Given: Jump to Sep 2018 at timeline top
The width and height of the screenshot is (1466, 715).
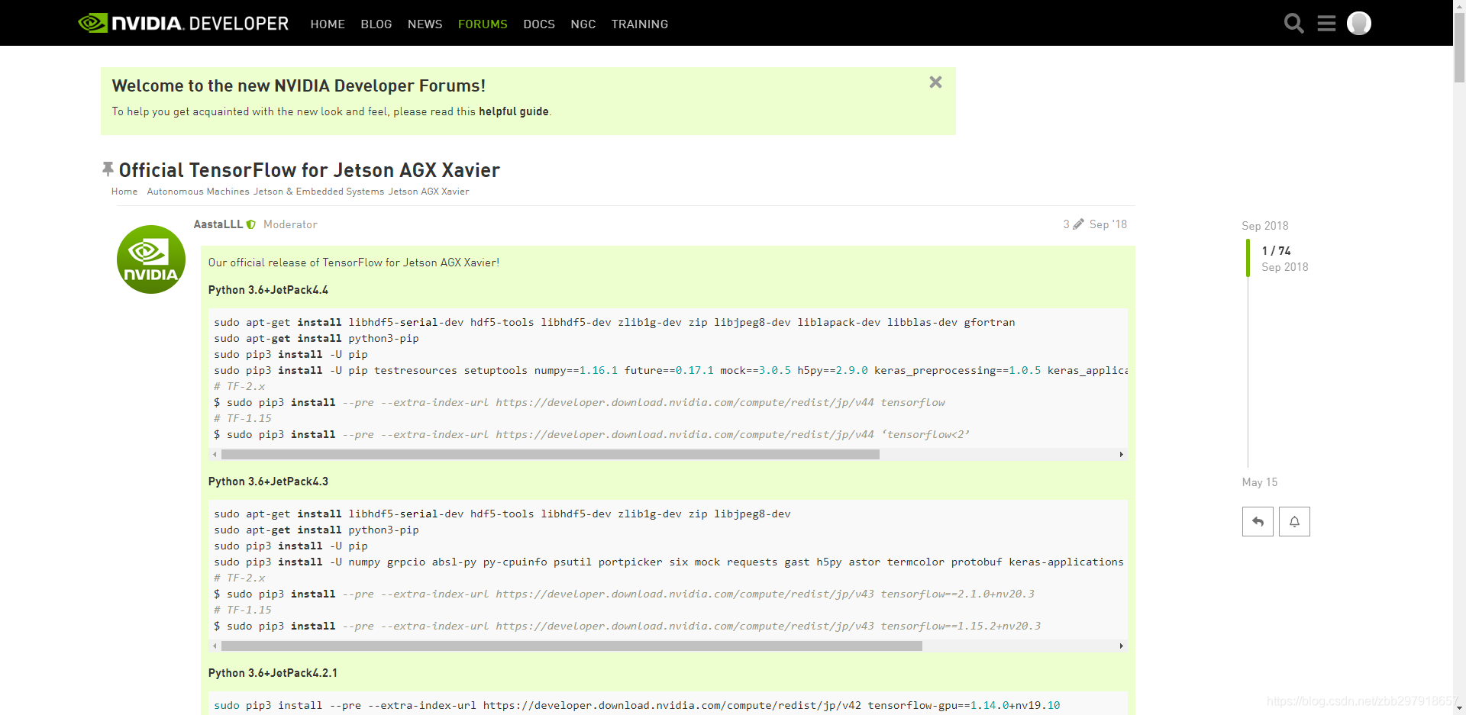Looking at the screenshot, I should 1264,226.
